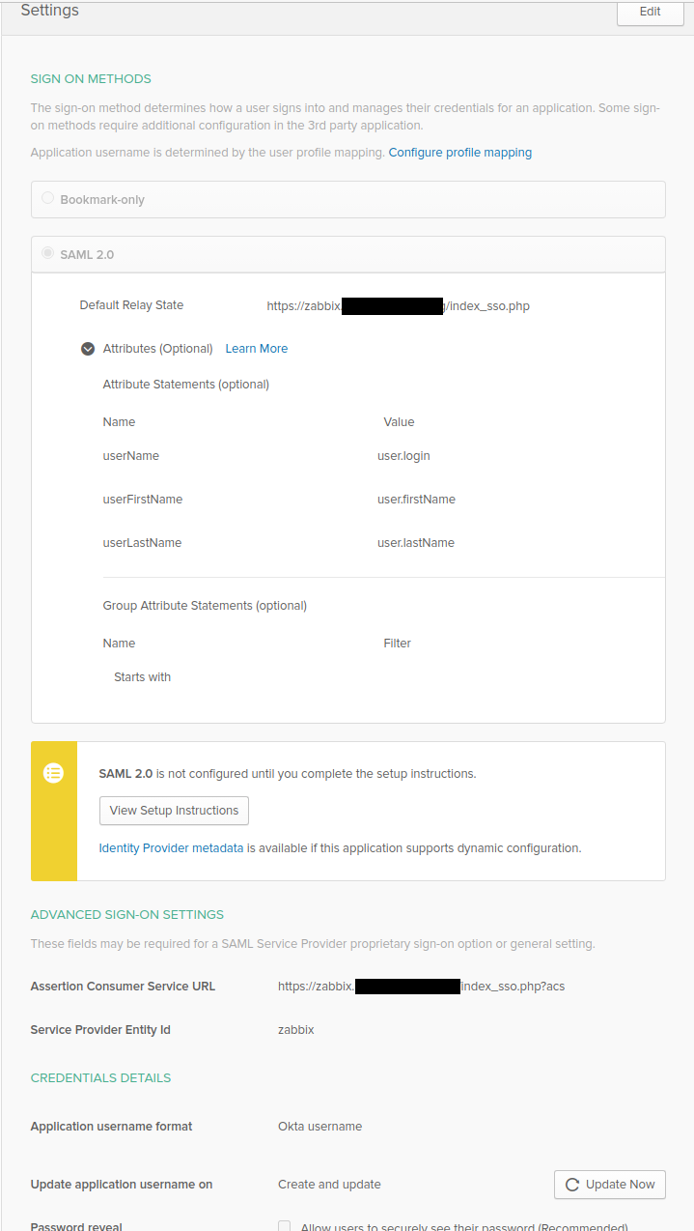Click the Okta username format value

click(319, 1127)
